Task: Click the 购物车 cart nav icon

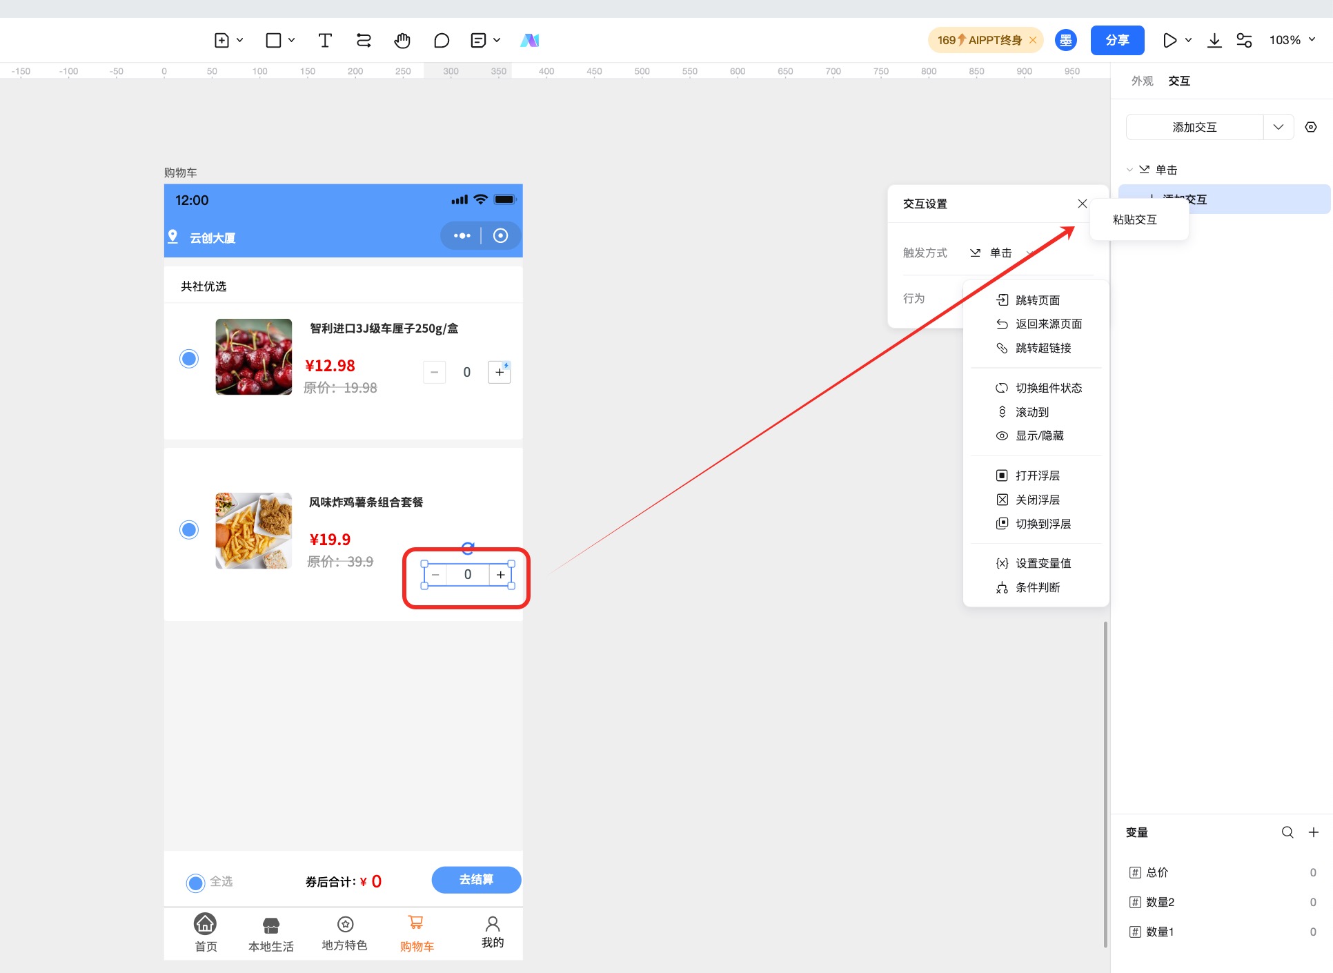Action: [416, 923]
